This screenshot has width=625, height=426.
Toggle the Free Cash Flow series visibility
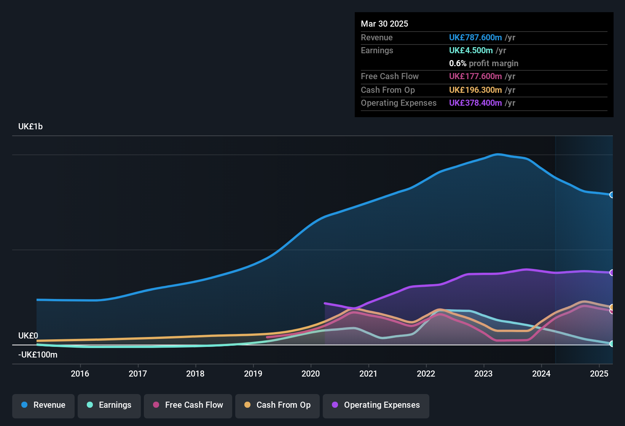click(188, 405)
